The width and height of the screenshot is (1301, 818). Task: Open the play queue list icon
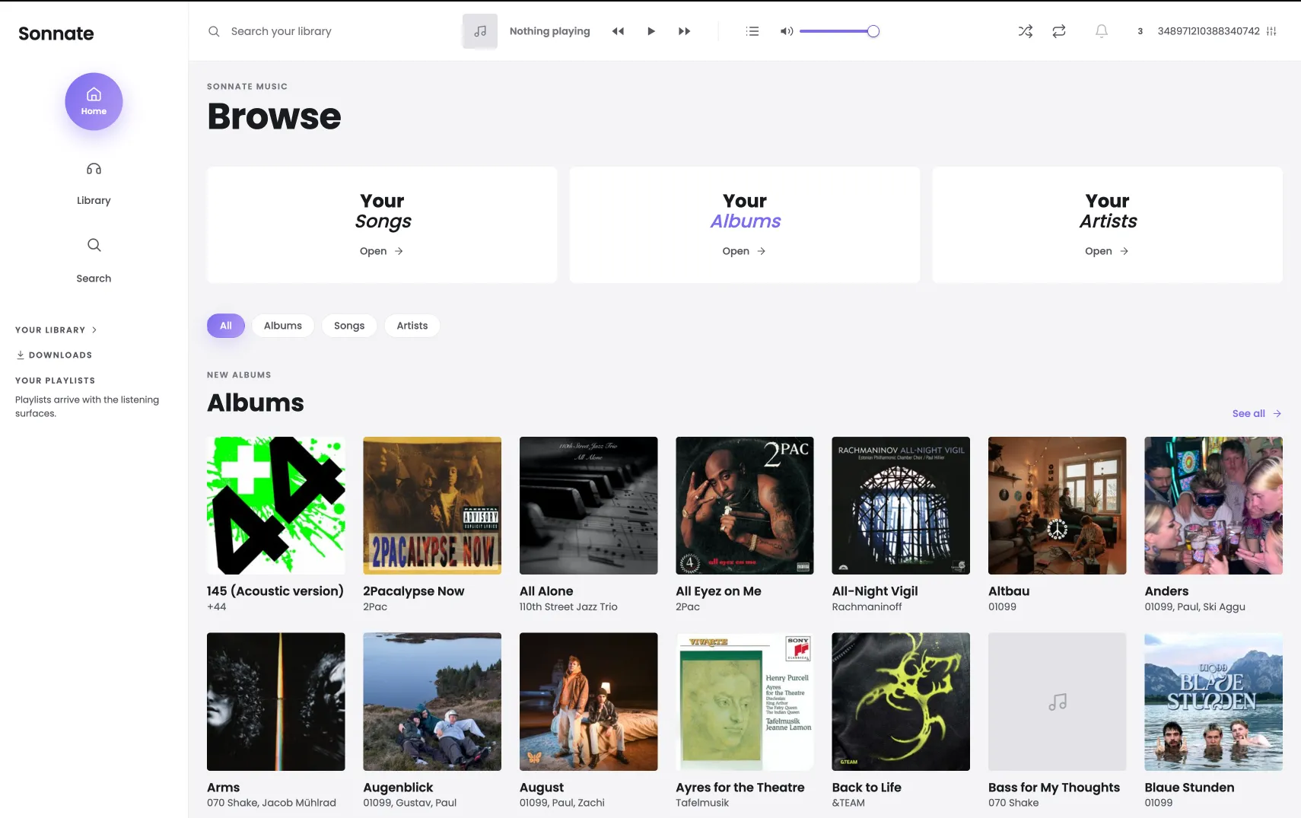752,31
